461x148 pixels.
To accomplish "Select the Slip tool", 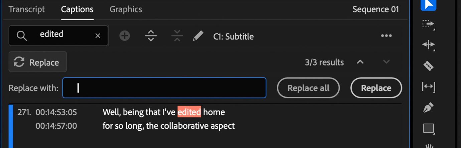I will (x=428, y=87).
